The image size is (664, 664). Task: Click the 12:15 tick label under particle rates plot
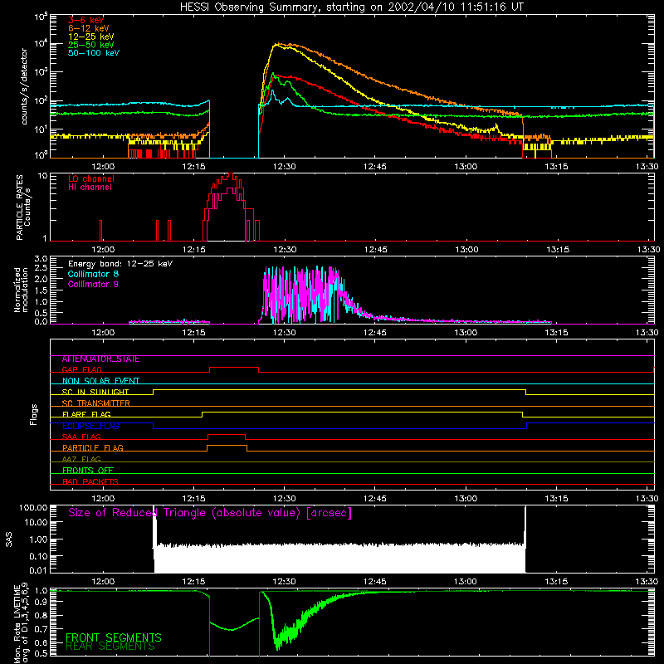tap(194, 250)
